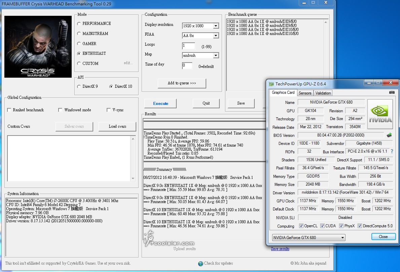The width and height of the screenshot is (400, 272).
Task: Minimize the GPU-Z window
Action: (x=369, y=83)
